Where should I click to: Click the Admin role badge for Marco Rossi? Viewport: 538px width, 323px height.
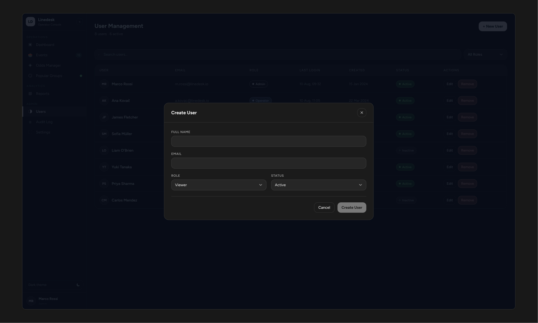tap(258, 84)
